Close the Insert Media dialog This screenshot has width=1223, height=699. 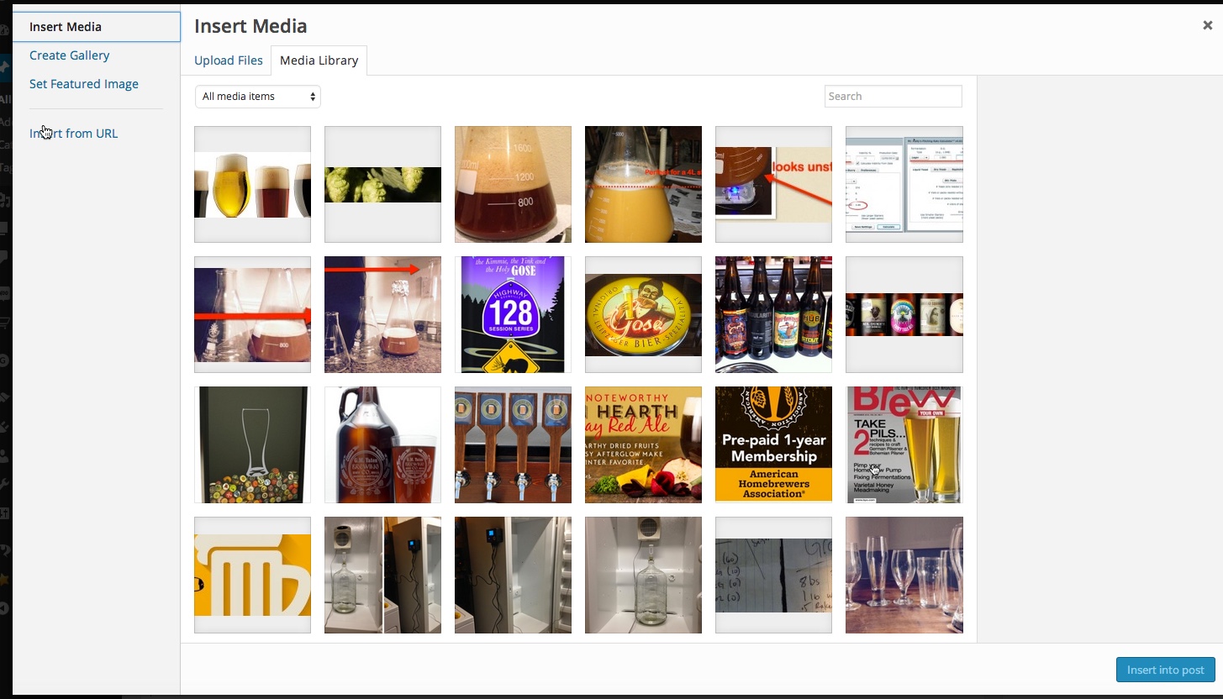tap(1207, 25)
